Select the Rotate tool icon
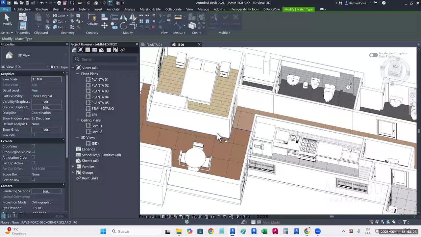This screenshot has height=237, width=421. click(124, 25)
